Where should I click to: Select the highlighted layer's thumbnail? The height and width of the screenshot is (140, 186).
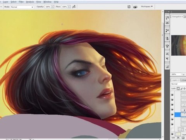(183, 115)
